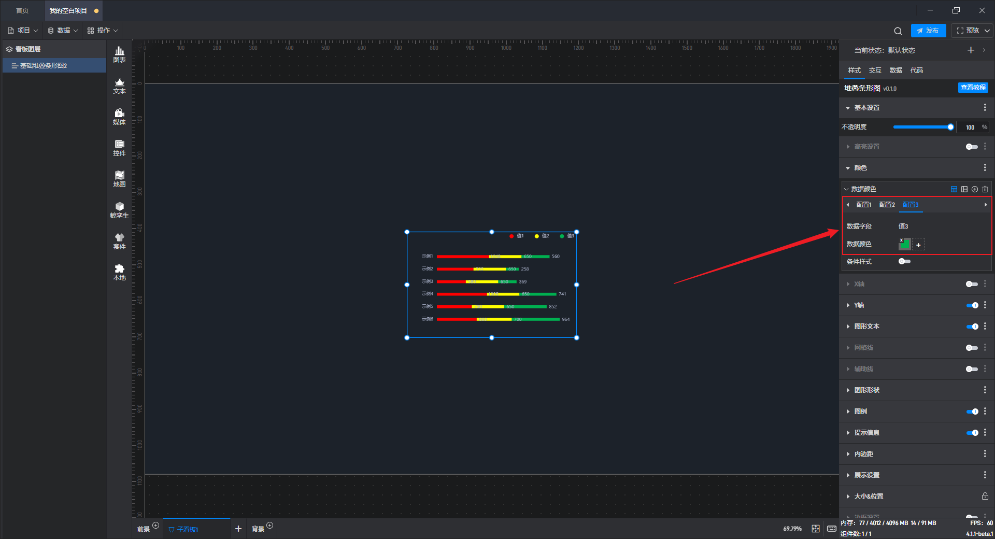Add a new state with plus icon
The image size is (995, 539).
(x=971, y=50)
